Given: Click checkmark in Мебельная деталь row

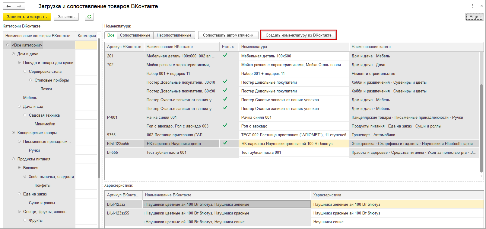Looking at the screenshot, I should (x=225, y=55).
